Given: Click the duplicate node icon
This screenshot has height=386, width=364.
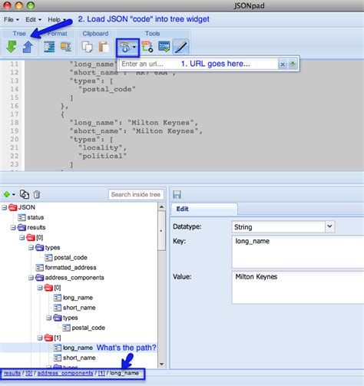Looking at the screenshot, I should pyautogui.click(x=25, y=195).
